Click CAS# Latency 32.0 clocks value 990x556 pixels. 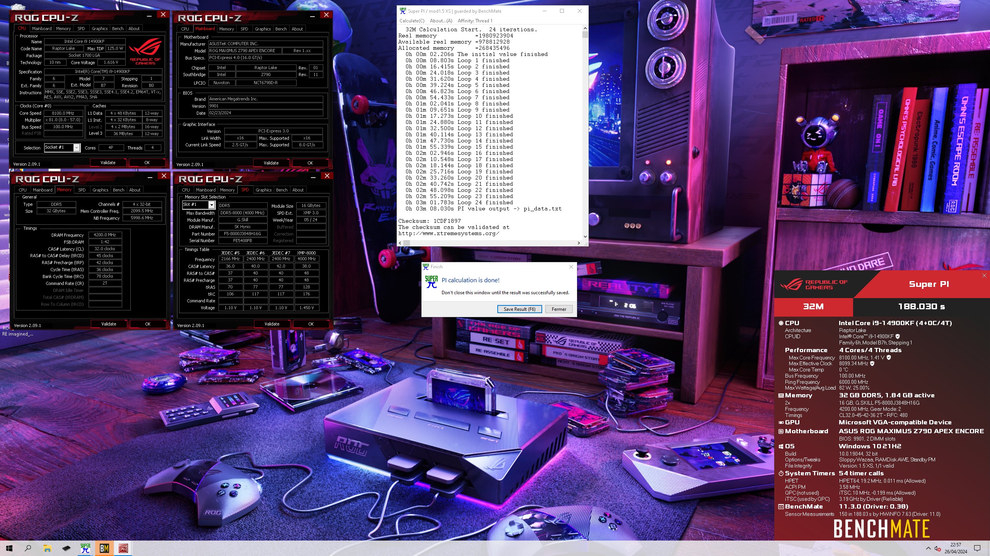point(105,249)
